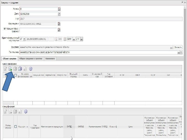Click the ОКПД column header
The width and height of the screenshot is (187, 140).
69,127
